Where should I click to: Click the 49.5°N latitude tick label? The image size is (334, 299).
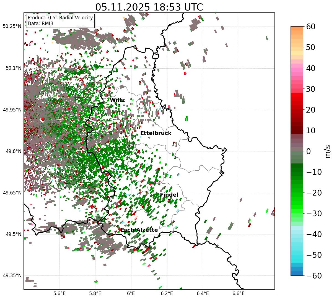13,234
